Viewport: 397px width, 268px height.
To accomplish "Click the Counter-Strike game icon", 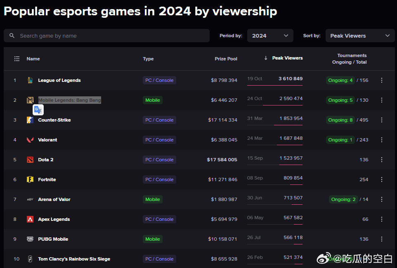I will tap(30, 120).
